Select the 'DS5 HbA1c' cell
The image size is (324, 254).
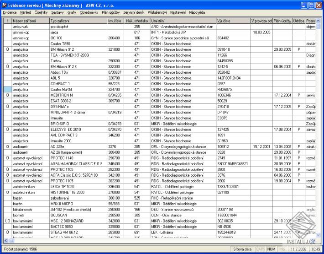[78, 107]
